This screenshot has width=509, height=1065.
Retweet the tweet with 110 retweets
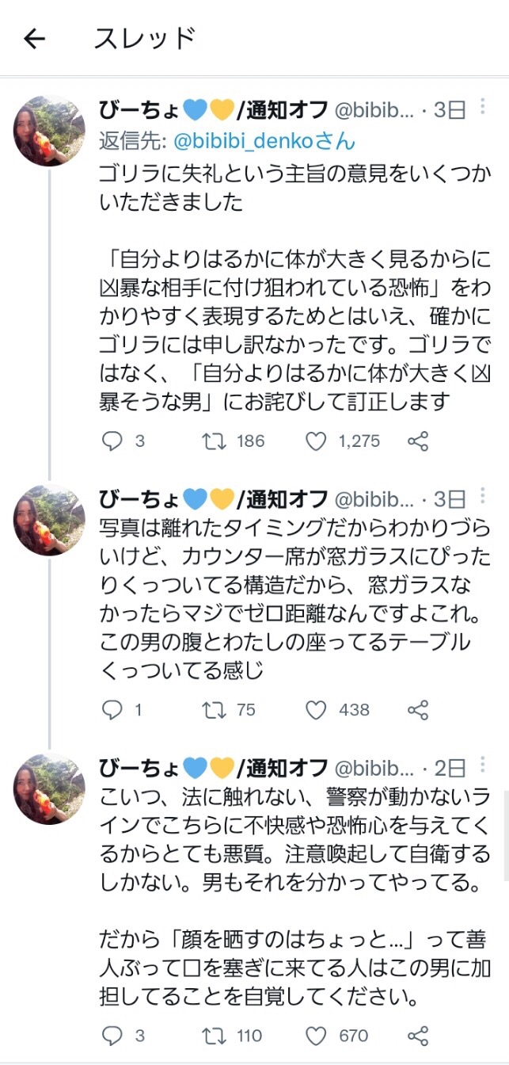tap(214, 1036)
